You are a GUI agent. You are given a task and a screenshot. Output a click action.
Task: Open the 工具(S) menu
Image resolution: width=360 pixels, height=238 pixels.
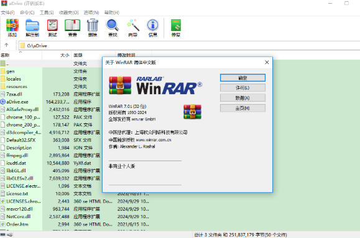[47, 12]
